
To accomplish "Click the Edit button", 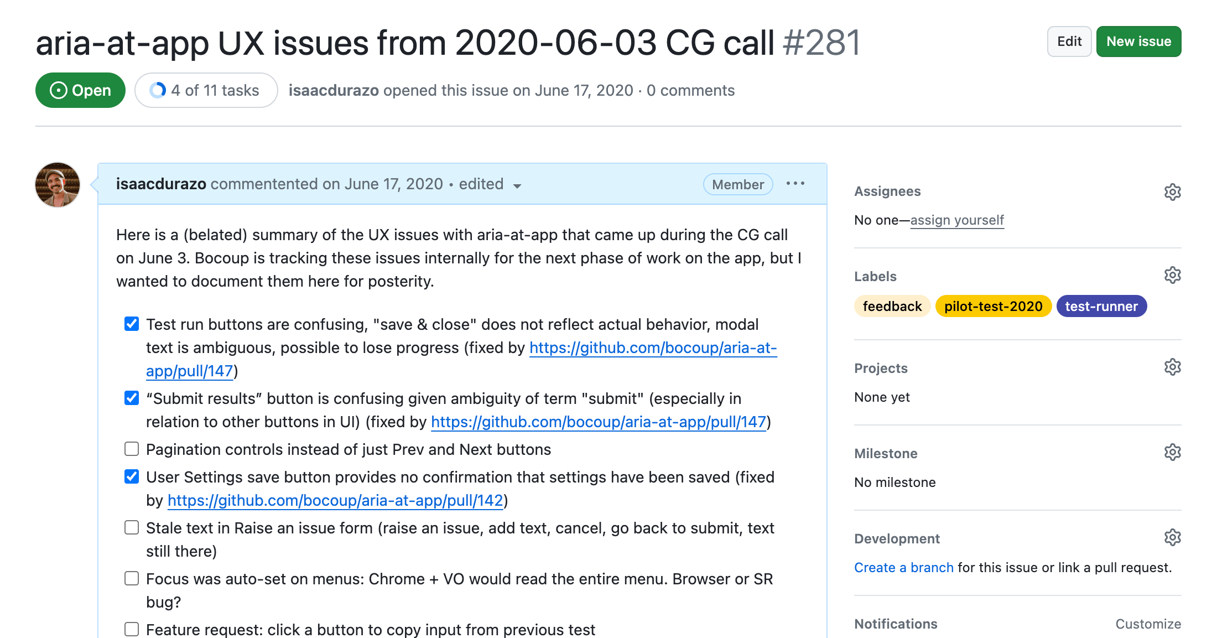I will click(1069, 41).
